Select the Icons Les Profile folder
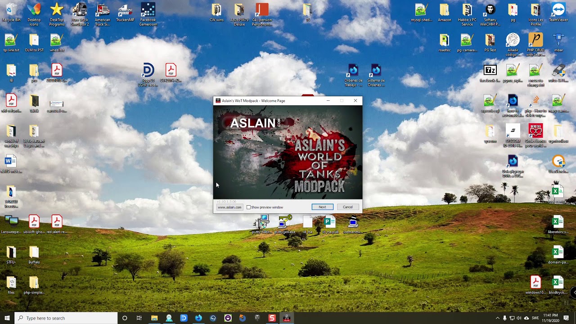Image resolution: width=576 pixels, height=324 pixels. coord(535,14)
